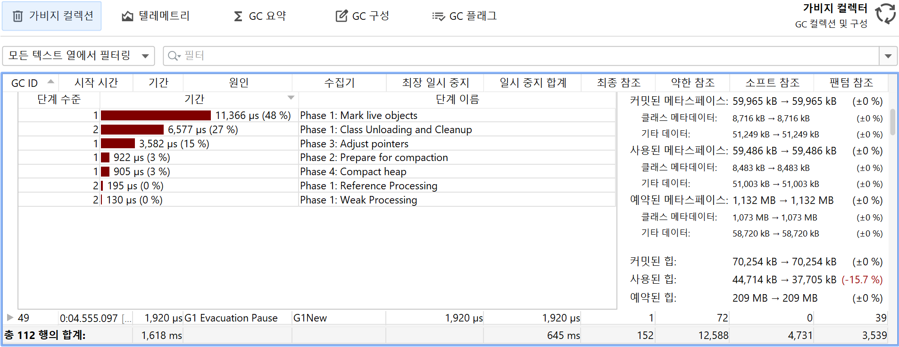Type in the 필터 search field
Screen dimensions: 899x347
(x=519, y=56)
